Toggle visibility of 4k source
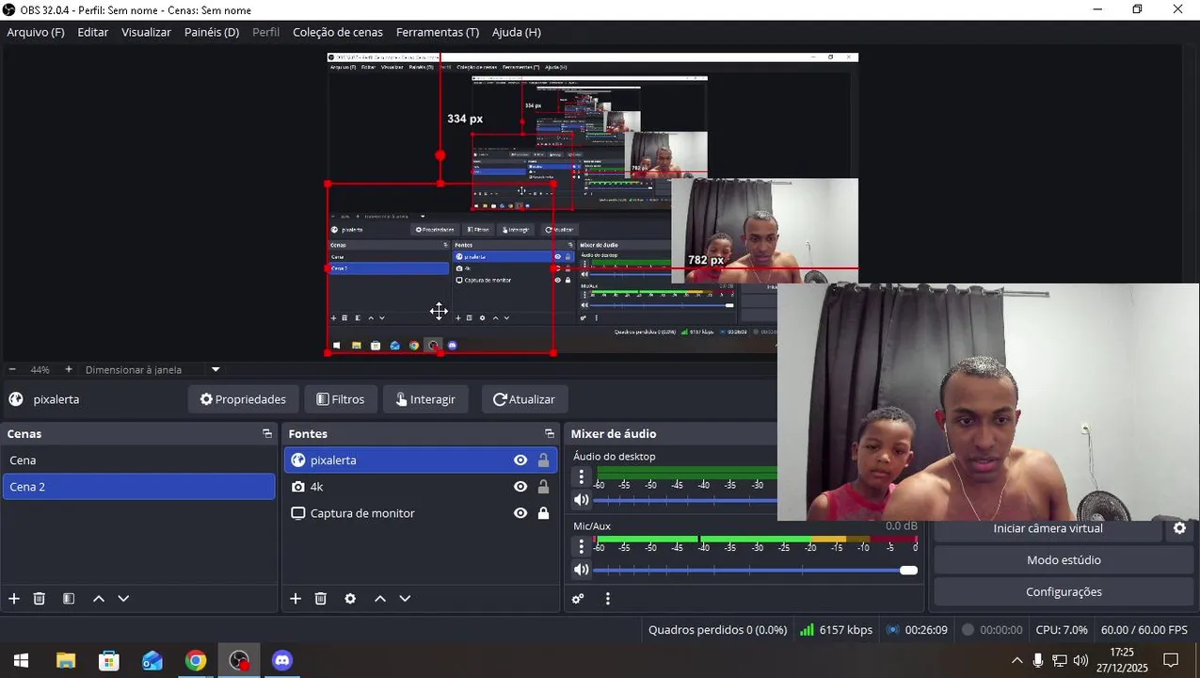Screen dimensions: 1200x678 point(520,487)
